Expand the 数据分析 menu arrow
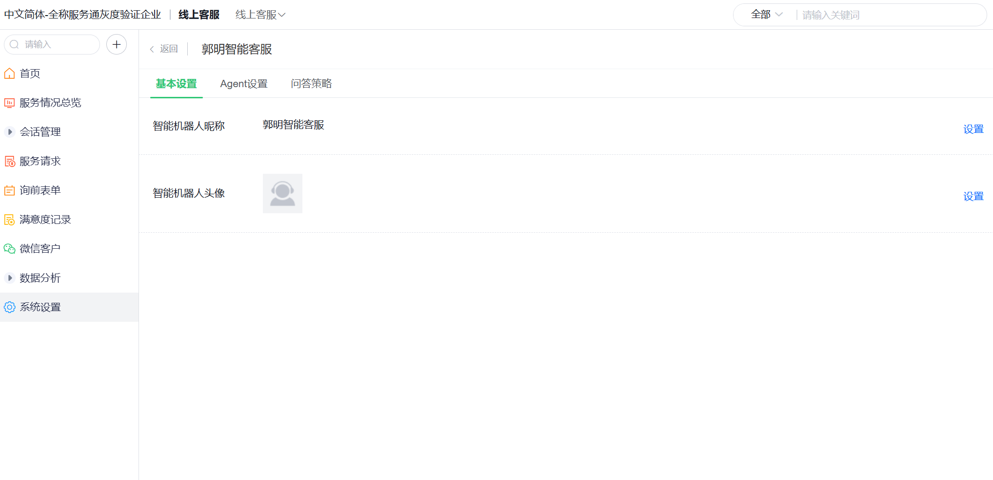 coord(9,278)
